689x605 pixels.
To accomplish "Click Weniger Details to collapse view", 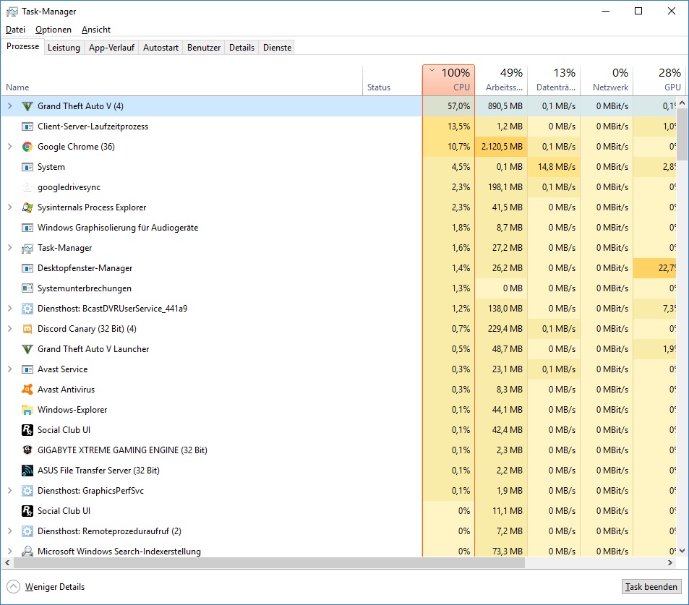I will click(x=46, y=586).
